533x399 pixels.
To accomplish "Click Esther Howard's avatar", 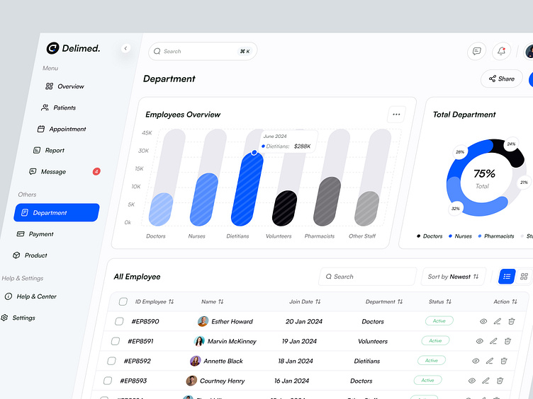I will point(203,321).
